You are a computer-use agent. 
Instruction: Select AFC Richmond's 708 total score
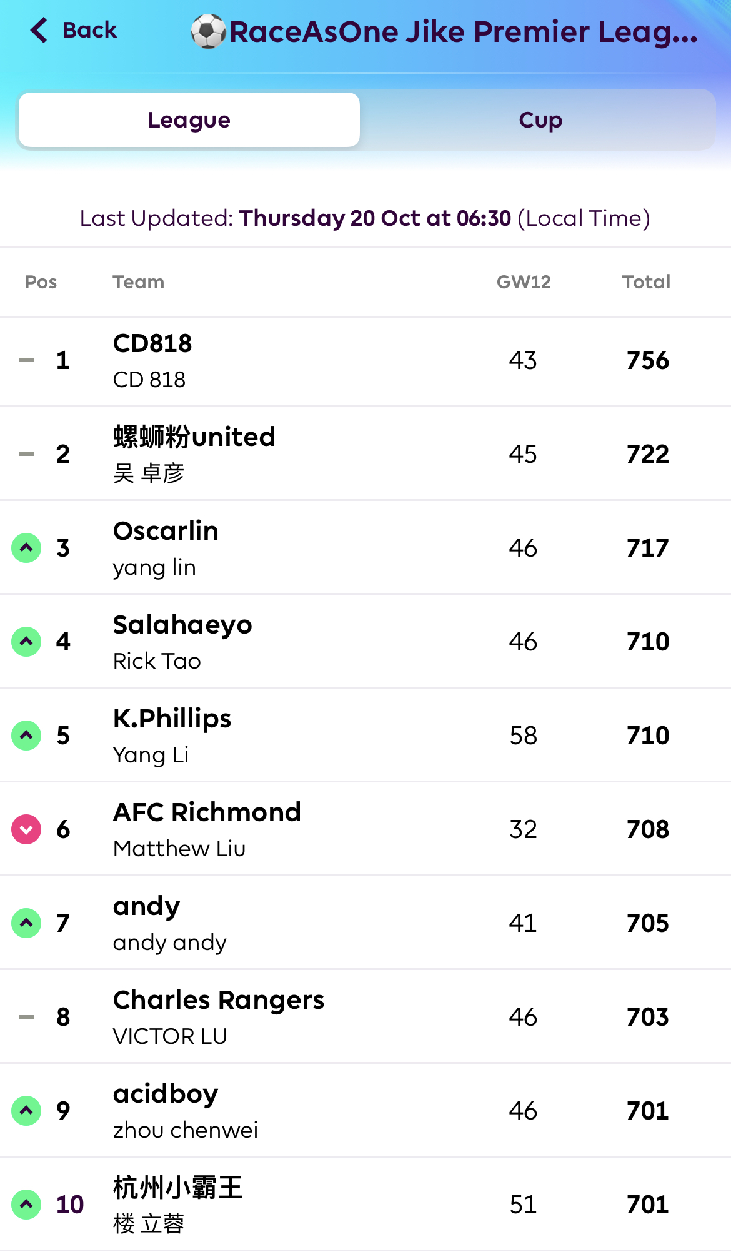(648, 829)
